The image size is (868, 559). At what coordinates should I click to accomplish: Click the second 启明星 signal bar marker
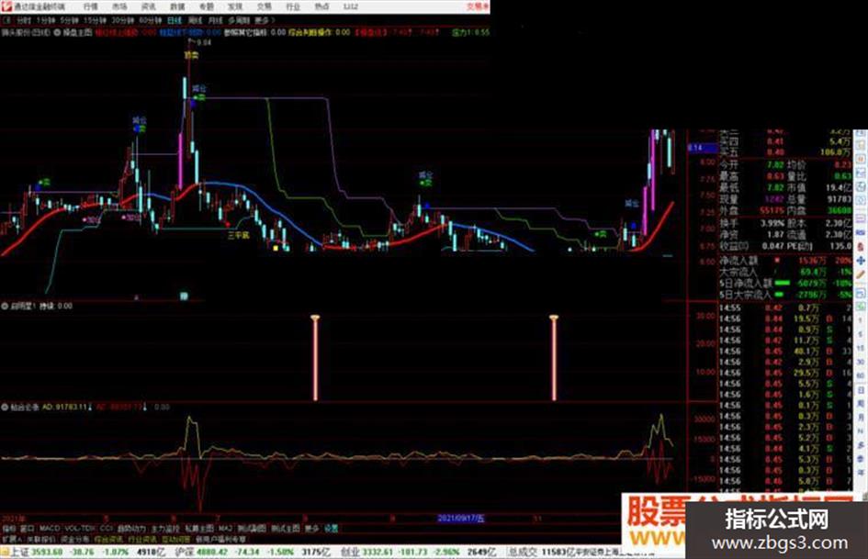[x=554, y=358]
